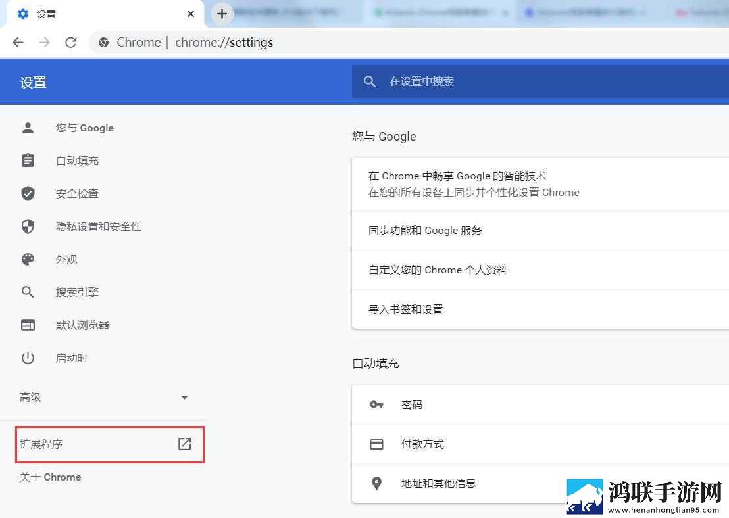The width and height of the screenshot is (729, 518).
Task: Click the magnifier icon in settings search
Action: tap(370, 82)
